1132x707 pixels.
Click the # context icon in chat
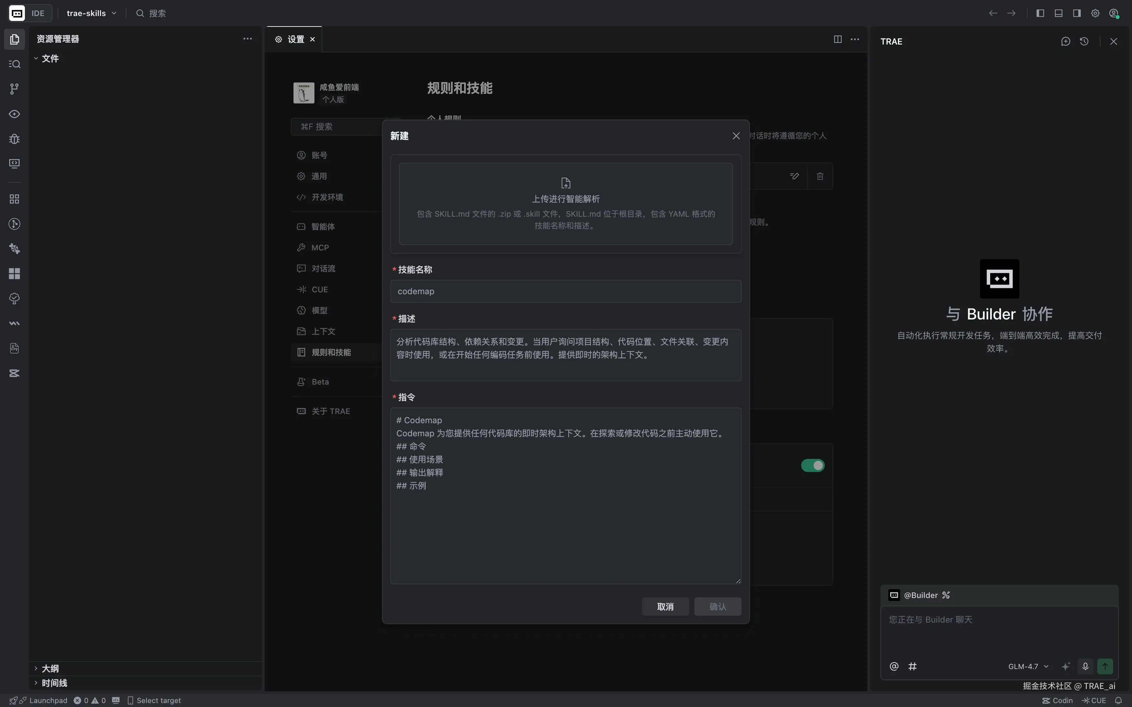tap(912, 666)
